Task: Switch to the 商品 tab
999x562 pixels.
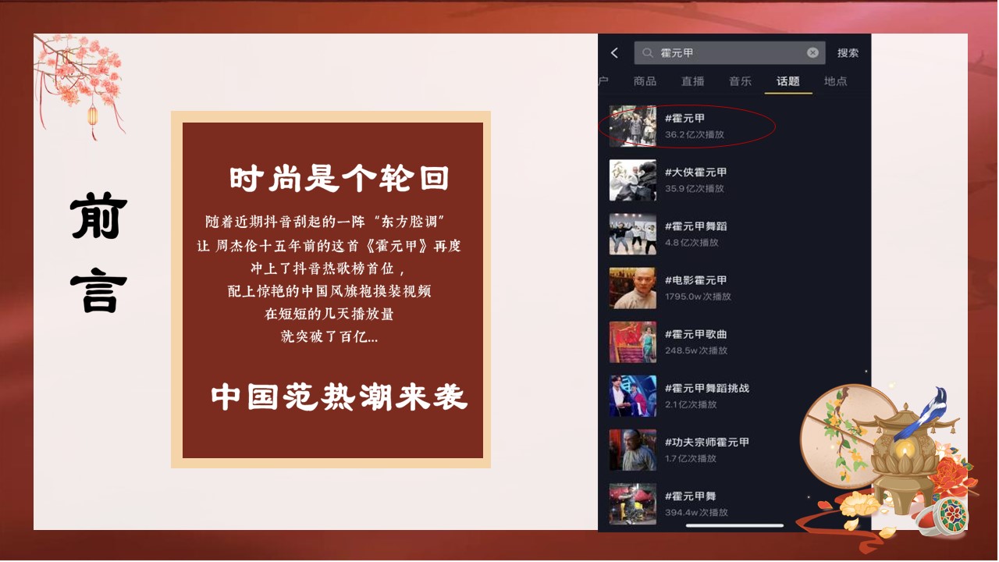Action: 645,81
